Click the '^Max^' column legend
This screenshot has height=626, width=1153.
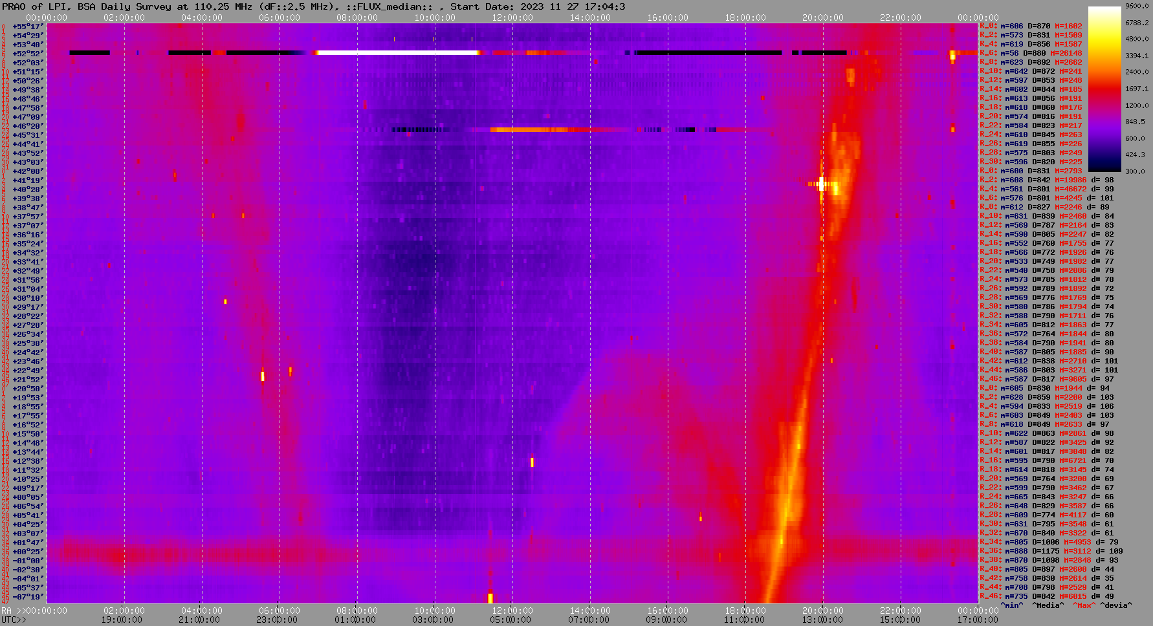1084,605
